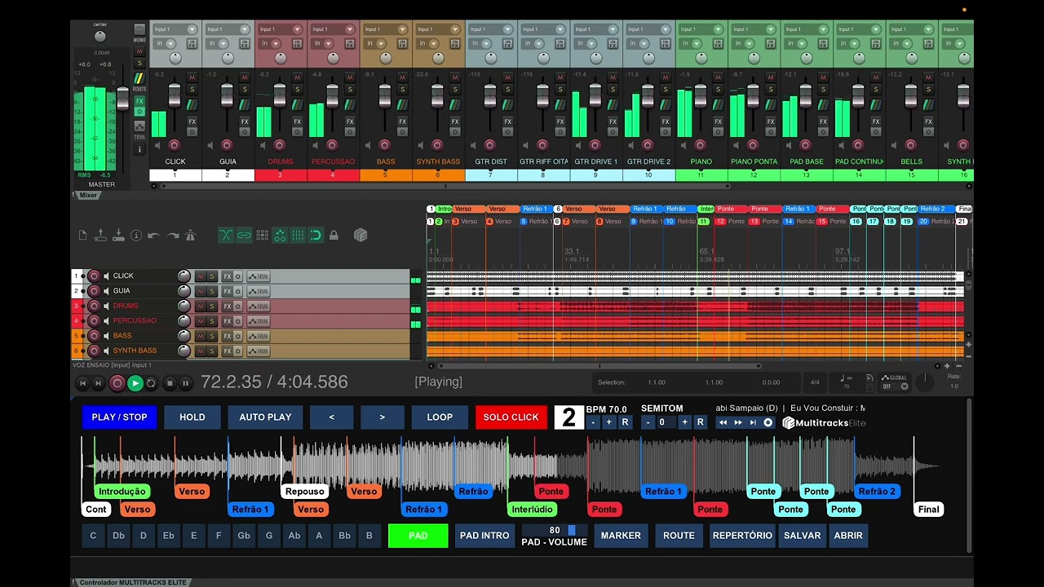This screenshot has height=587, width=1044.
Task: Click the transport Pause button
Action: [x=185, y=382]
